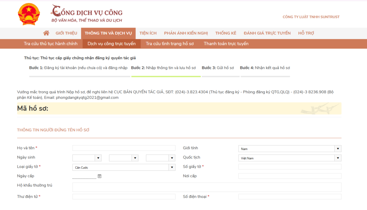Open Tra cứu tình trạng hồ sơ link
This screenshot has width=367, height=210.
[x=170, y=44]
